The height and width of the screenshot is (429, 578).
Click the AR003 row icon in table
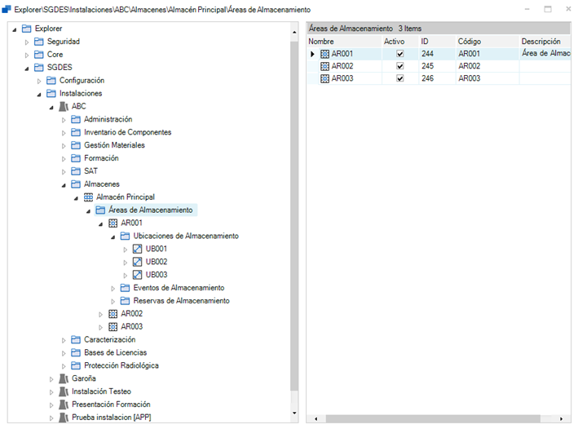[x=324, y=79]
